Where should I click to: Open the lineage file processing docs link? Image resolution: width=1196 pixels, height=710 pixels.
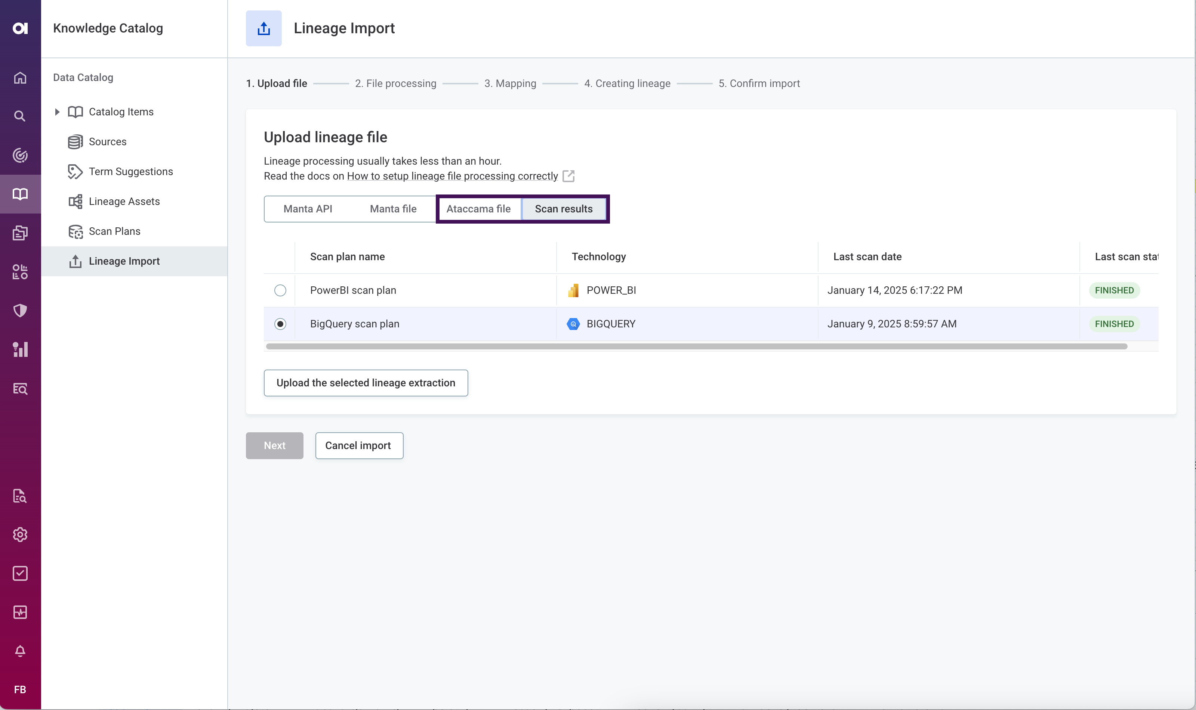(x=452, y=176)
